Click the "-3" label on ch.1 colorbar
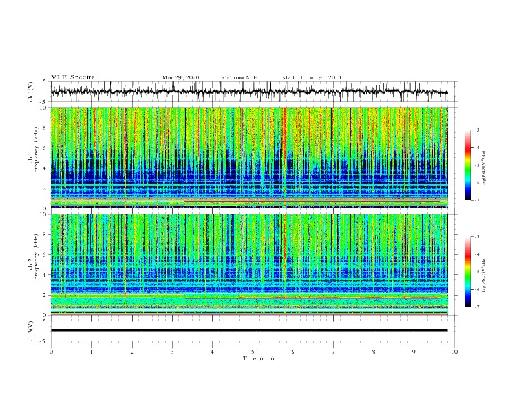The height and width of the screenshot is (395, 512). pos(476,130)
